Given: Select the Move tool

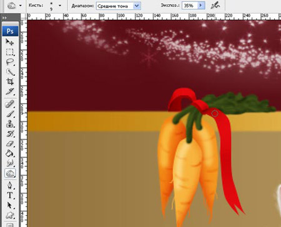Looking at the screenshot, I should (10, 42).
